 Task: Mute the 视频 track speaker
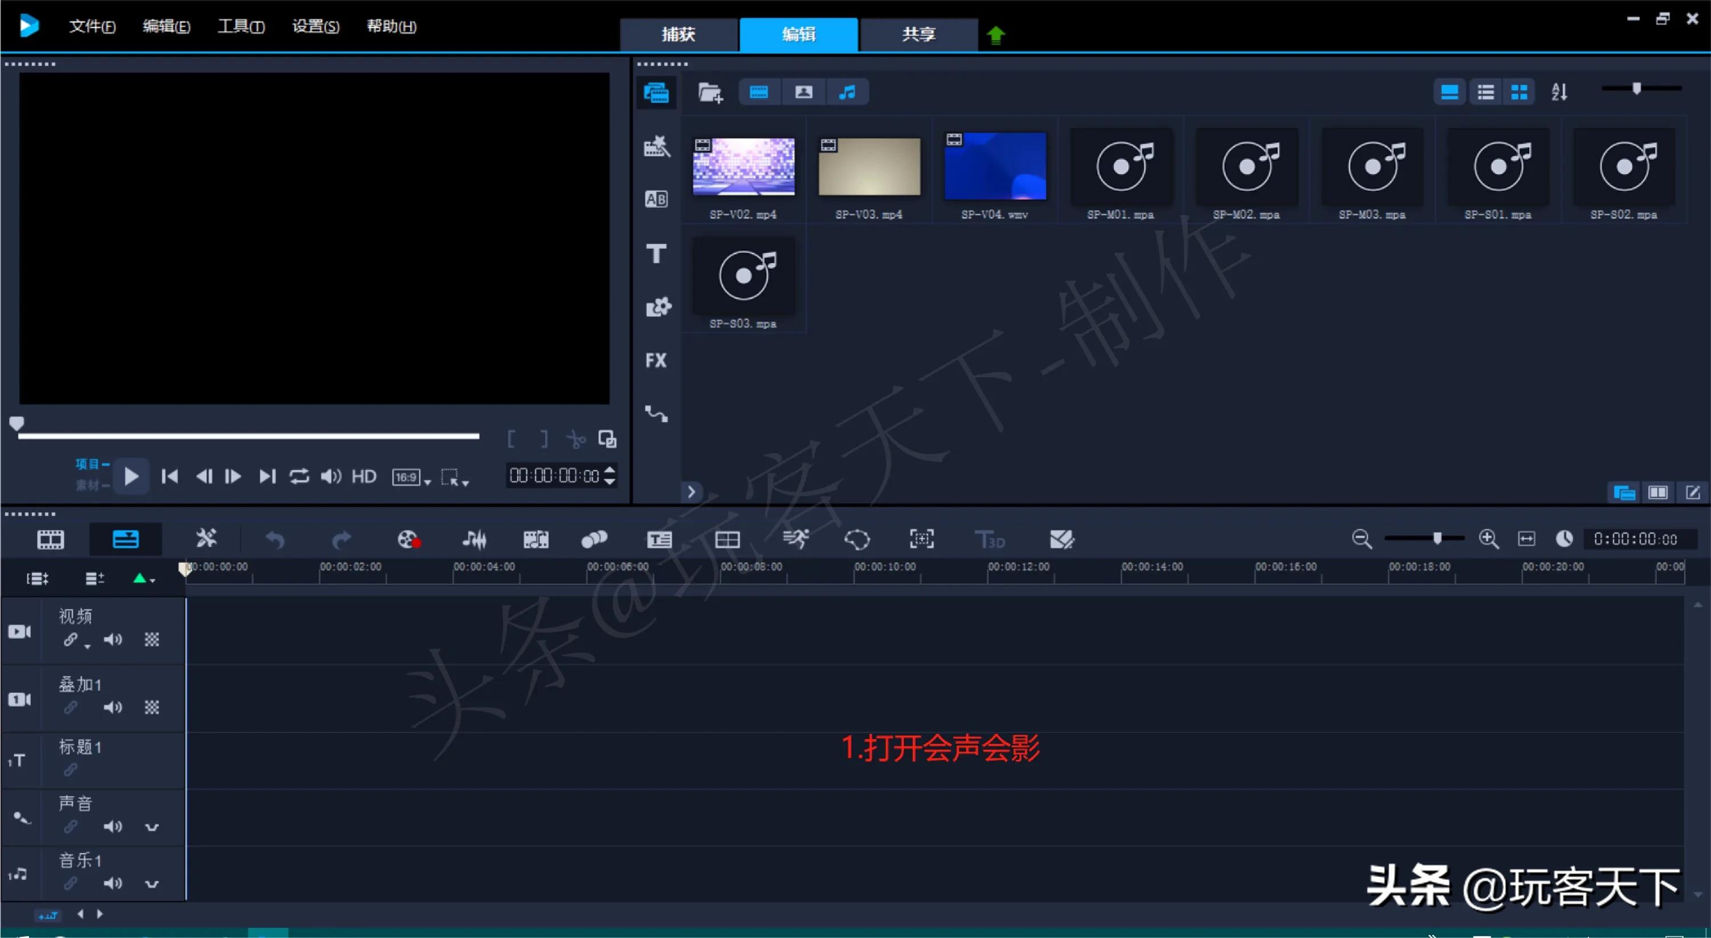[113, 640]
